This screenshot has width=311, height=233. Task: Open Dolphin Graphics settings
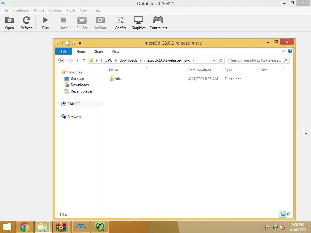tap(138, 23)
